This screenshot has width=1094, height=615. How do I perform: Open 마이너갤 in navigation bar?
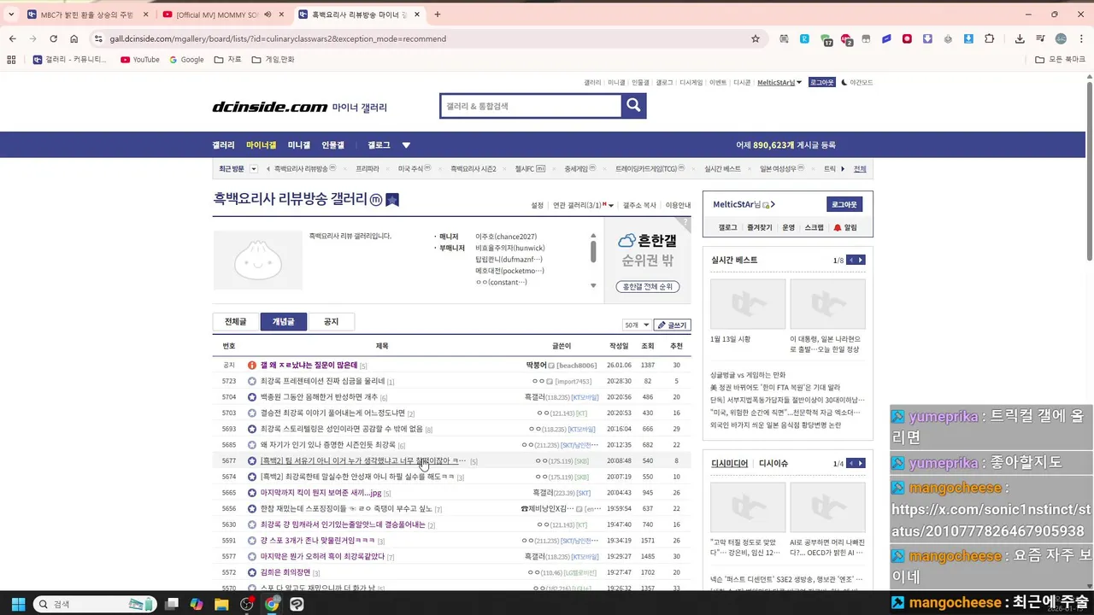(x=261, y=145)
